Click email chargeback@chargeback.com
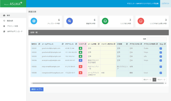Screen dimensions: 171x101 [x=53, y=73]
